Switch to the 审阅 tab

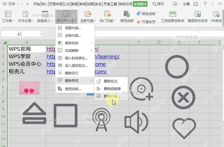pos(83,4)
